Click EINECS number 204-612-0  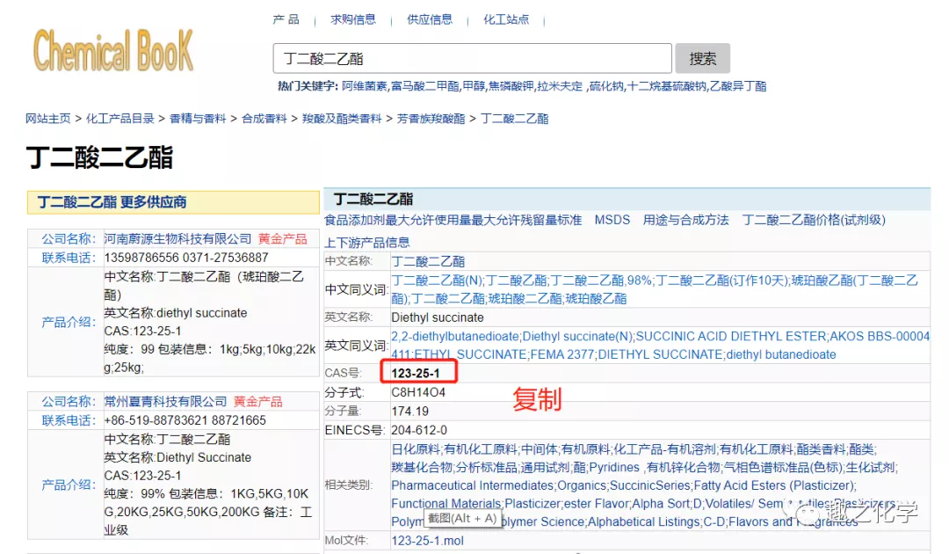[x=419, y=430]
